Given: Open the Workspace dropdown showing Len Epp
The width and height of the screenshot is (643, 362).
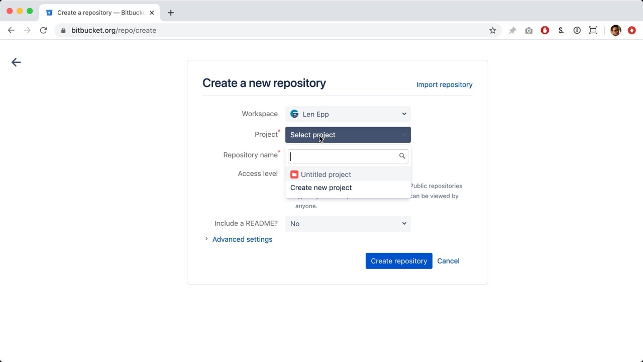Looking at the screenshot, I should tap(348, 114).
